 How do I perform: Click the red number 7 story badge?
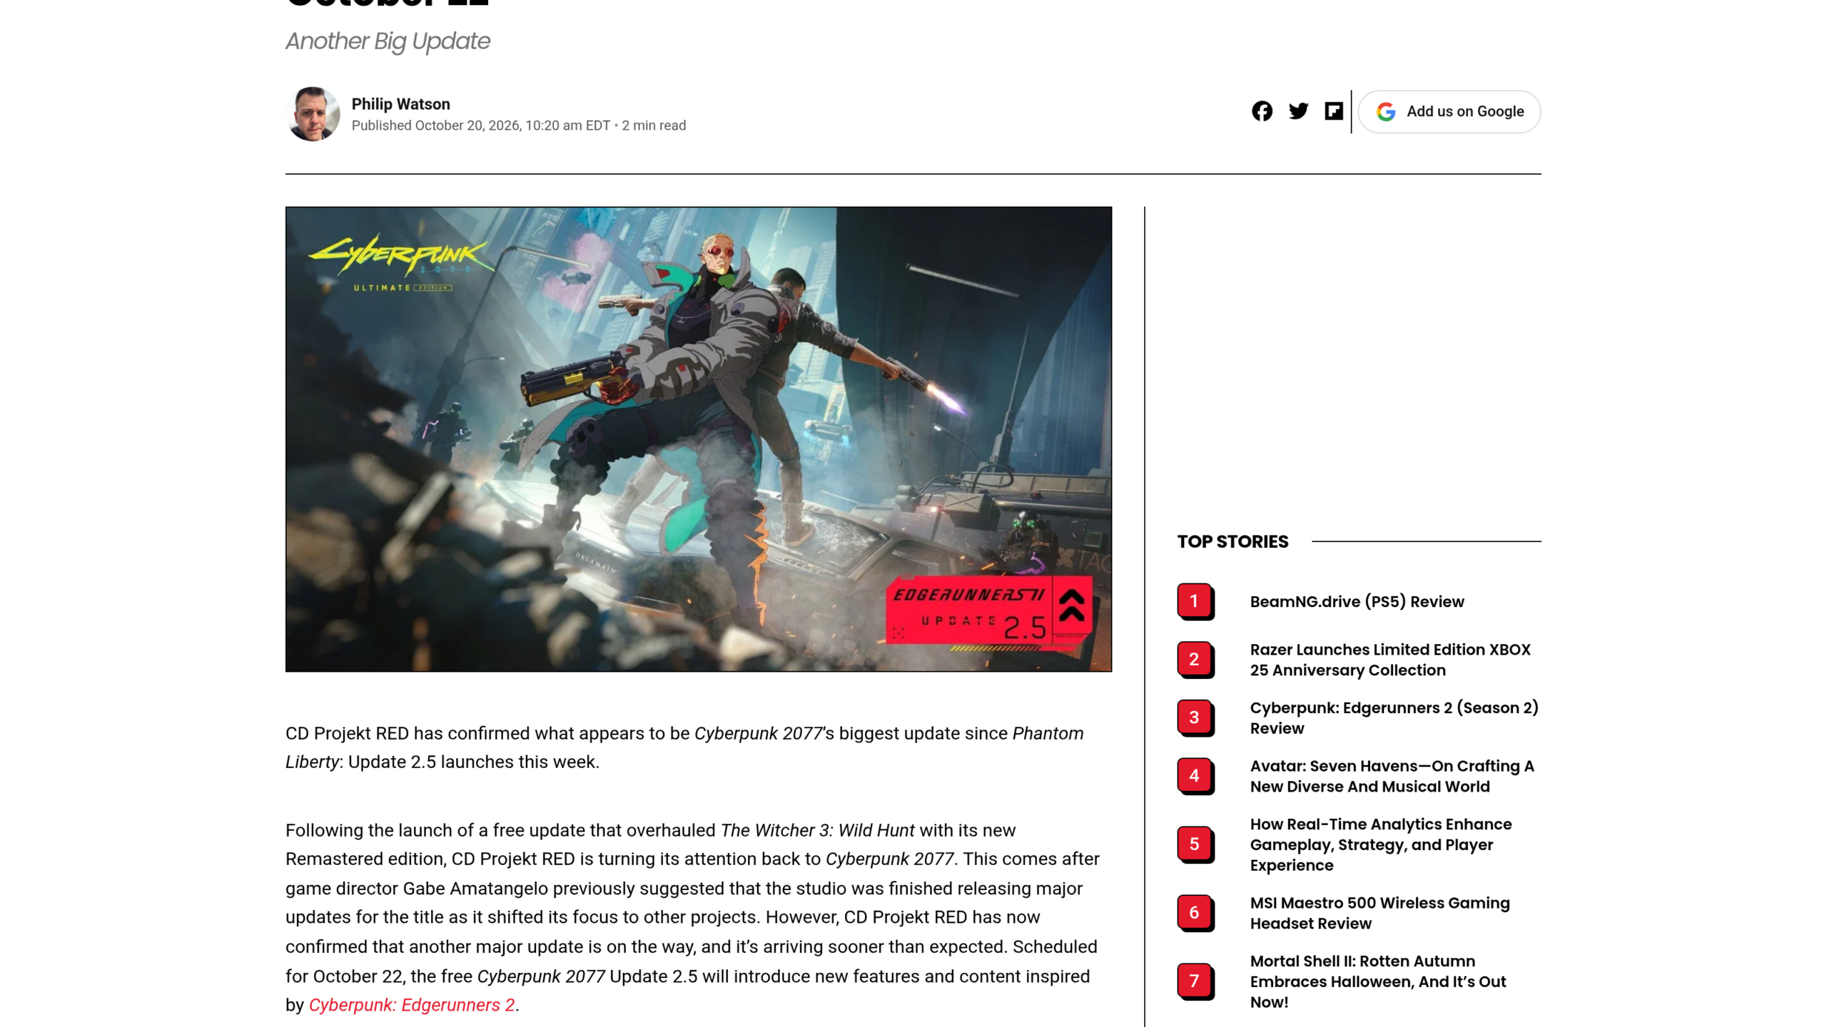point(1195,981)
